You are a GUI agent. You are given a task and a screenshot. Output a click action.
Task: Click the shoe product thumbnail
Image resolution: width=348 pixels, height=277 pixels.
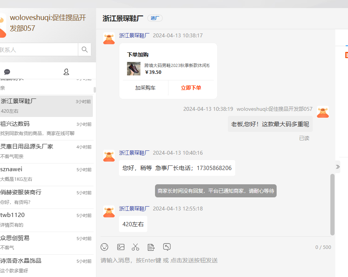pos(134,68)
